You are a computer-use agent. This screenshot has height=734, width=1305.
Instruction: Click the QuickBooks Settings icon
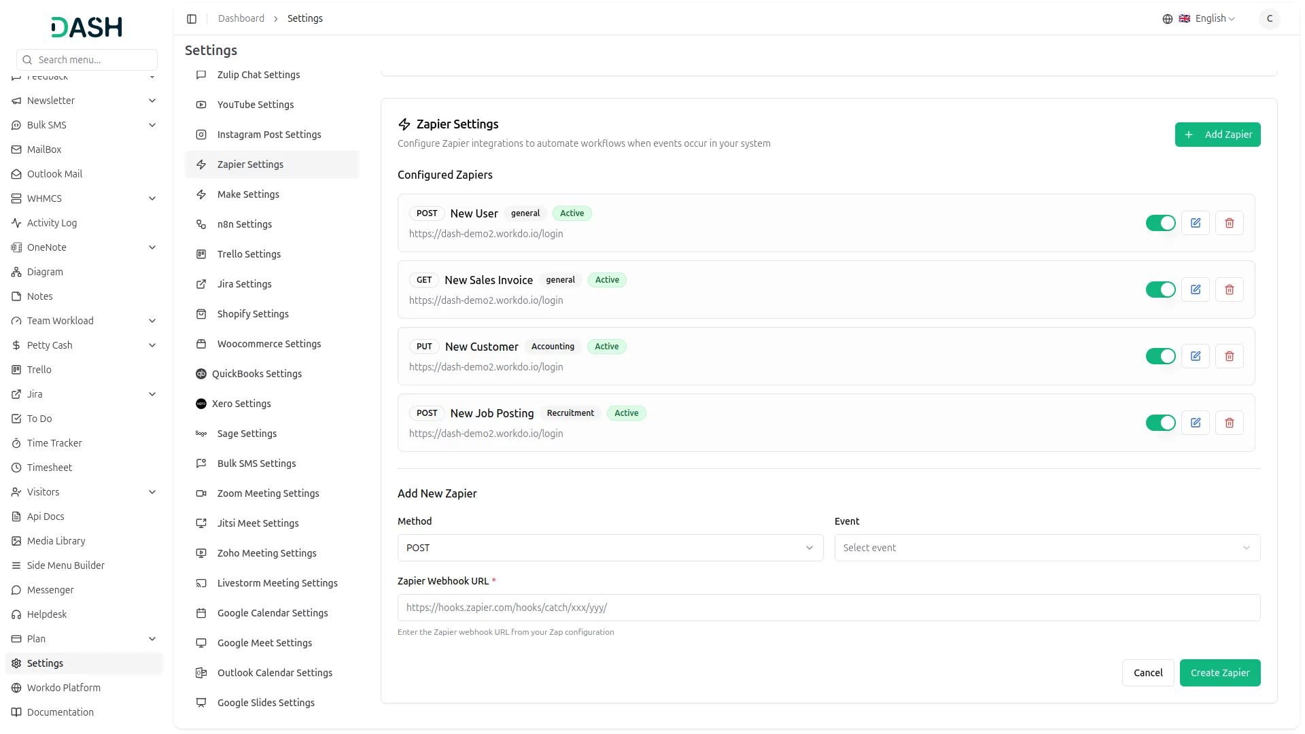[x=201, y=374]
